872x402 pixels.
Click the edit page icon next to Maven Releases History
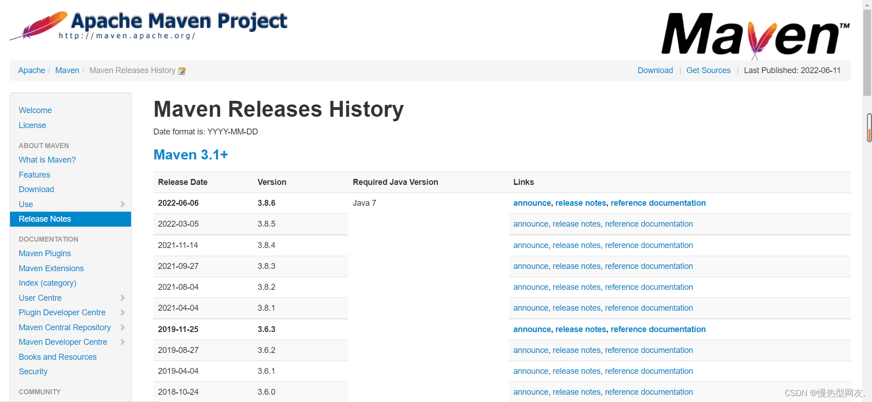click(x=182, y=71)
